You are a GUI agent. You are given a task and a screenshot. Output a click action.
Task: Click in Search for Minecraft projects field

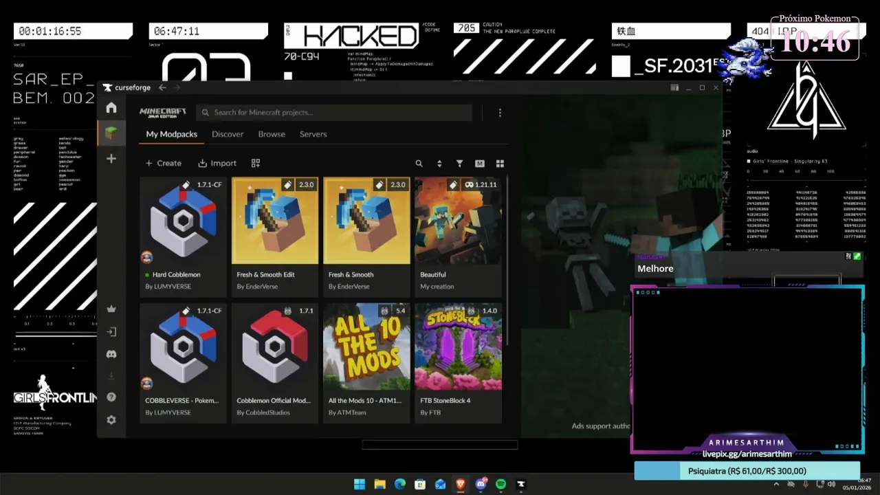click(x=334, y=113)
